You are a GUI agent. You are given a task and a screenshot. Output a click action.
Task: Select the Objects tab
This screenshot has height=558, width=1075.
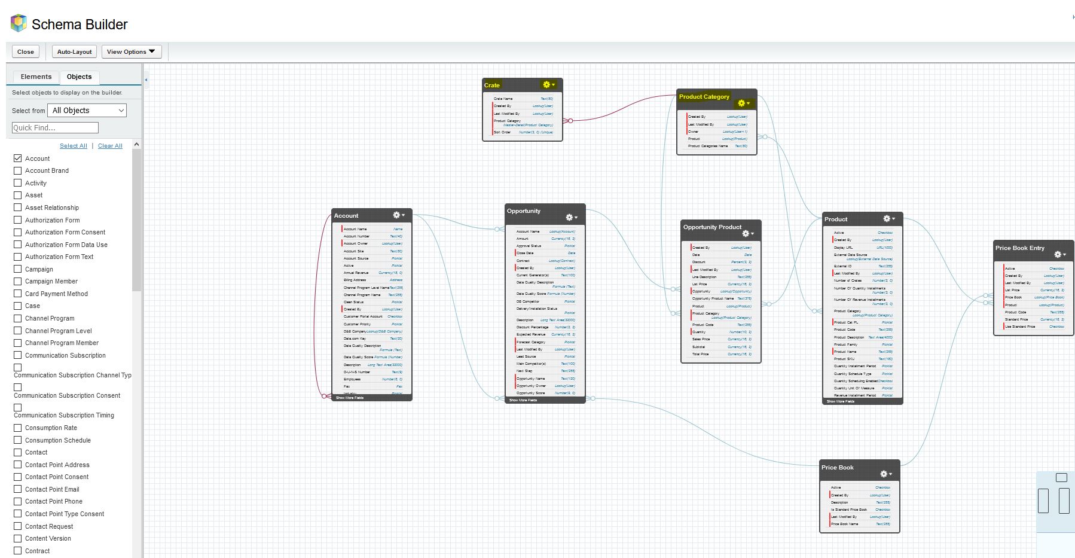(x=79, y=77)
